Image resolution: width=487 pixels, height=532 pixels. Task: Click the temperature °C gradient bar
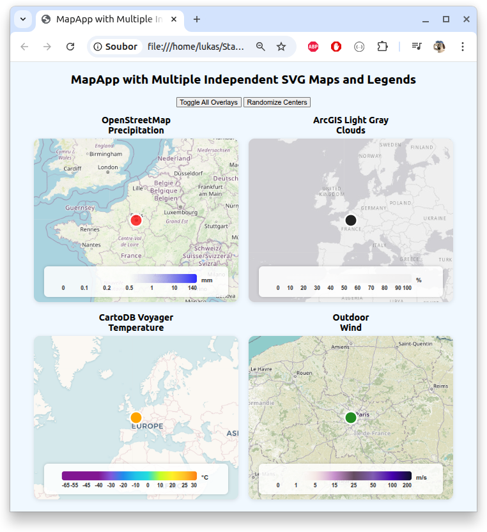pos(129,476)
